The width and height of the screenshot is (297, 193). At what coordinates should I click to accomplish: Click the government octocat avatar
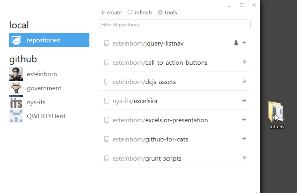pos(16,88)
